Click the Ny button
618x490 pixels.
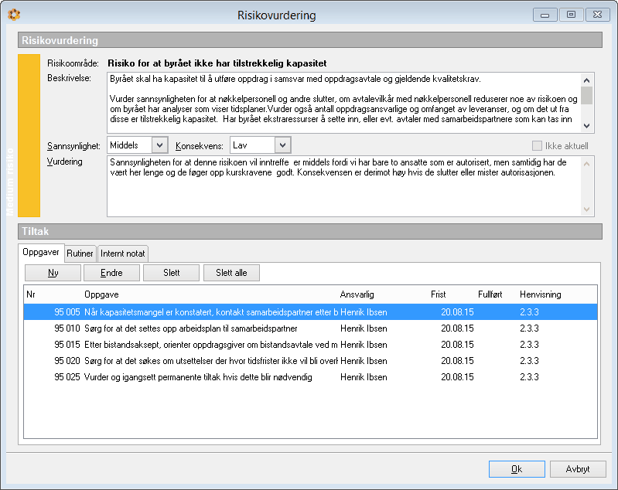(x=53, y=273)
